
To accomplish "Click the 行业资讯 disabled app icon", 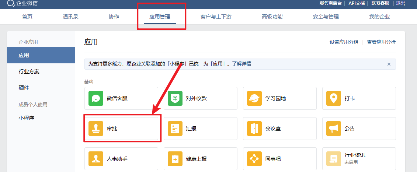I will [x=334, y=159].
